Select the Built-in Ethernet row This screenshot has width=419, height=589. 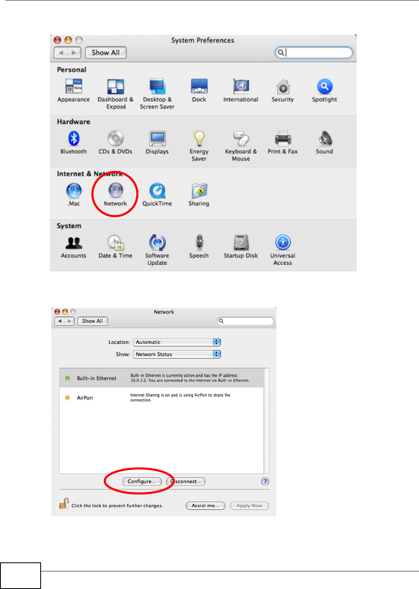click(161, 378)
